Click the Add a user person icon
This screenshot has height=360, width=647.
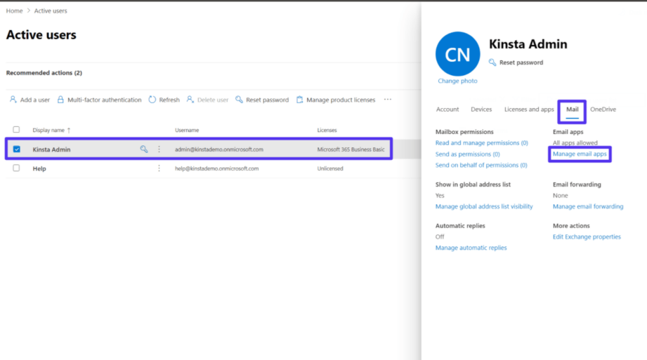pyautogui.click(x=13, y=100)
